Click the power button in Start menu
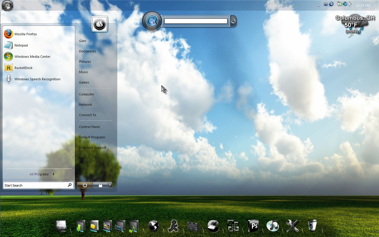The image size is (379, 237). pos(85,185)
